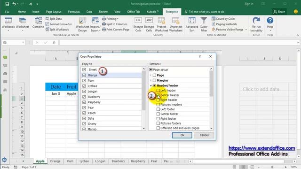
Task: Open Advanced Sort
Action: click(x=192, y=24)
